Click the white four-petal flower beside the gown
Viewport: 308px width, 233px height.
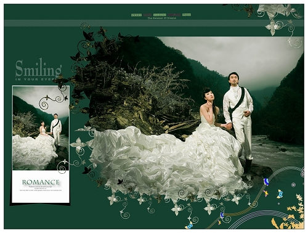pyautogui.click(x=78, y=143)
